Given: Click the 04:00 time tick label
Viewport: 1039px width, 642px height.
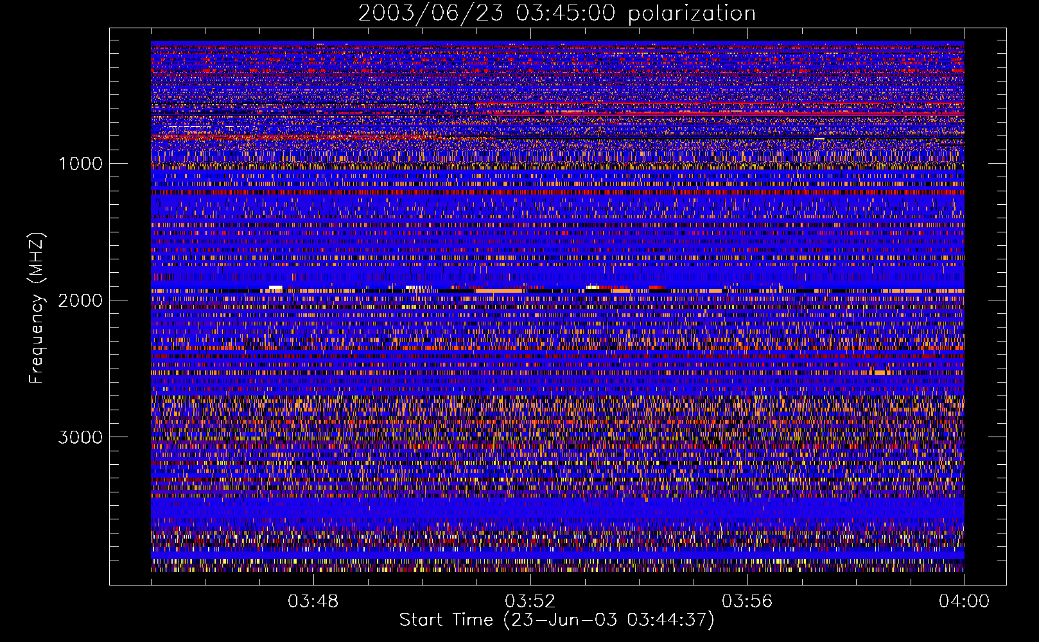Looking at the screenshot, I should (964, 602).
